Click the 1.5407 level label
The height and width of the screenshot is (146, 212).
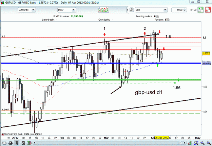[x=5, y=109]
